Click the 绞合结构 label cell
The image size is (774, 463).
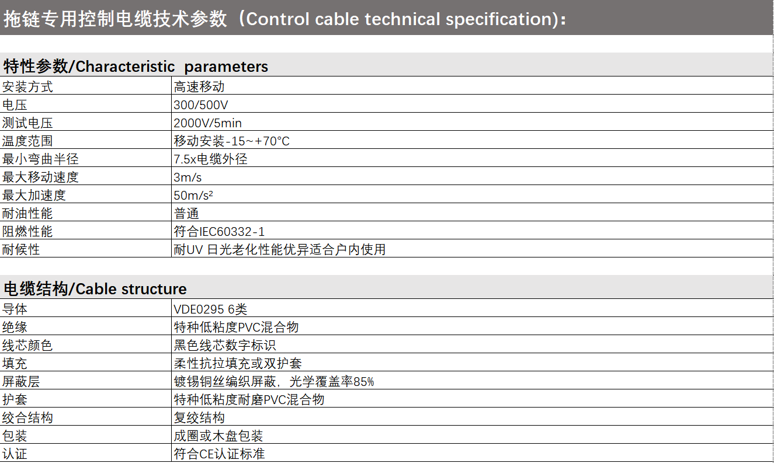click(x=27, y=418)
